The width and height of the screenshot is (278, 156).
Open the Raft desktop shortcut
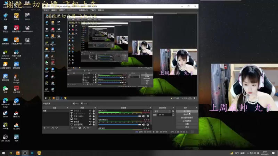coord(16,138)
